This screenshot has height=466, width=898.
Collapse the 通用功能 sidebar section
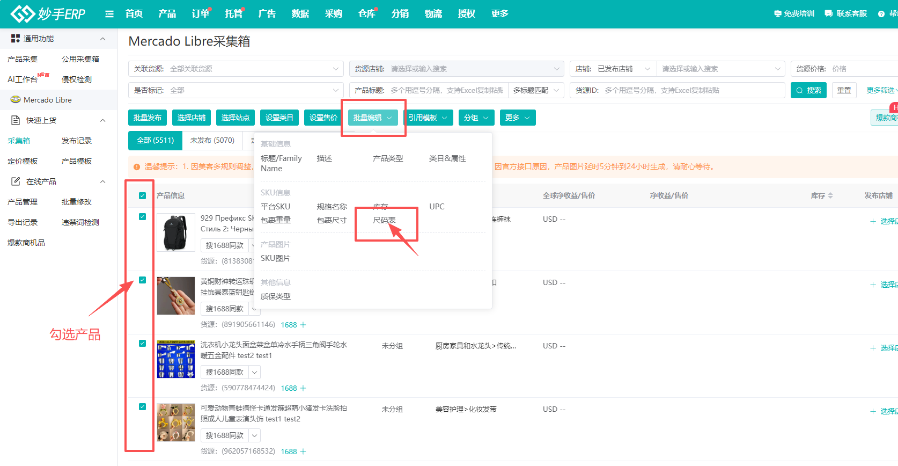click(x=102, y=39)
